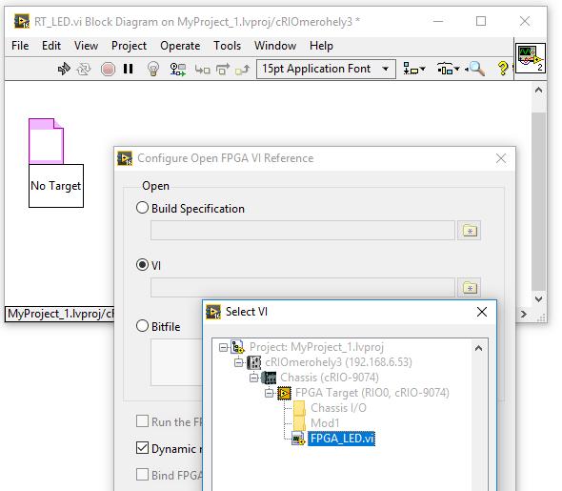Viewport: 562px width, 491px height.
Task: Click the Step Into toolbar icon
Action: [202, 70]
